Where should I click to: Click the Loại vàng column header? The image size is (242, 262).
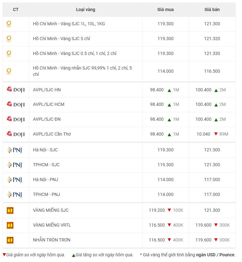(x=86, y=9)
